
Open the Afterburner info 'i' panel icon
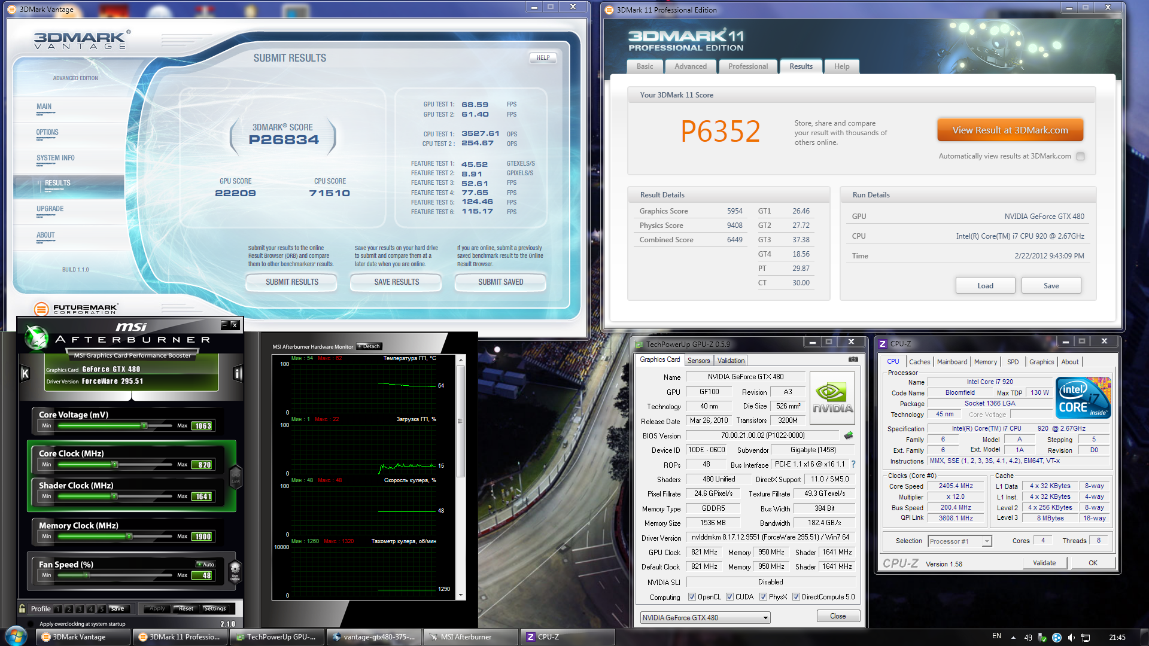238,374
